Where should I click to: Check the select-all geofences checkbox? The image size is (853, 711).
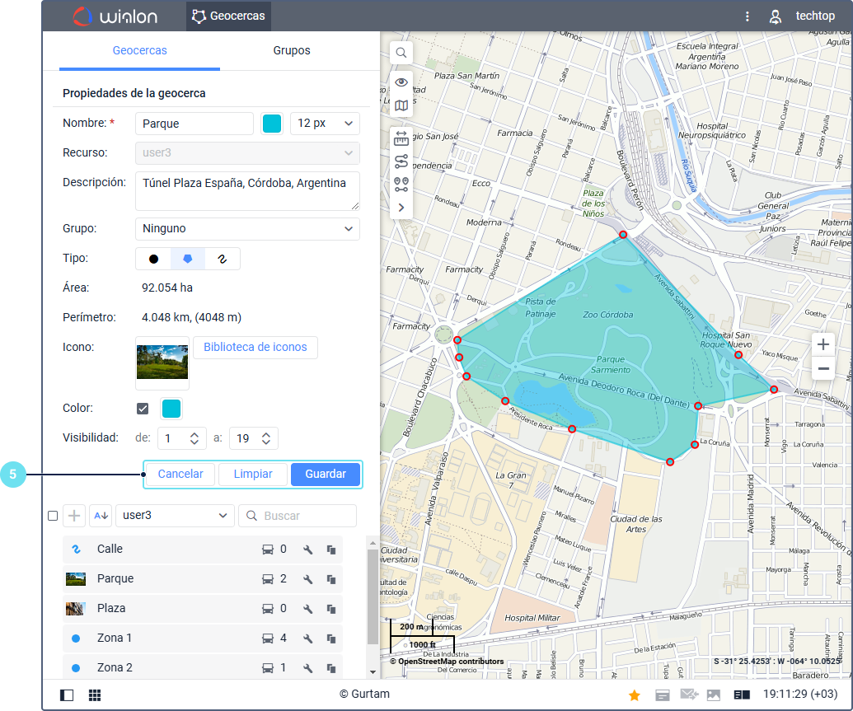point(53,516)
